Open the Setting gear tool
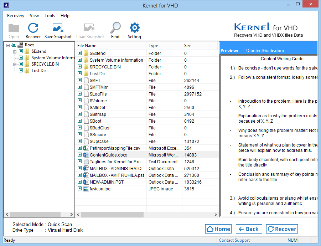Viewport: 321px width, 246px height. (x=135, y=28)
